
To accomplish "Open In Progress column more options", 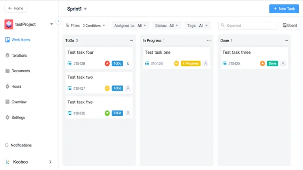I will (x=209, y=40).
